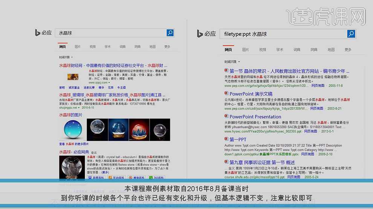The image size is (373, 209).
Task: Click the PPT file icon before PowerPoint 演示文稿
Action: click(226, 93)
